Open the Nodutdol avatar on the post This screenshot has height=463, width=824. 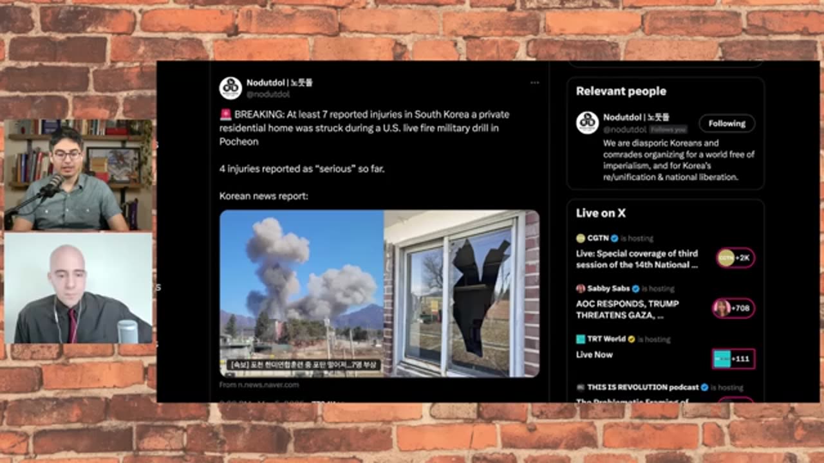click(x=230, y=88)
